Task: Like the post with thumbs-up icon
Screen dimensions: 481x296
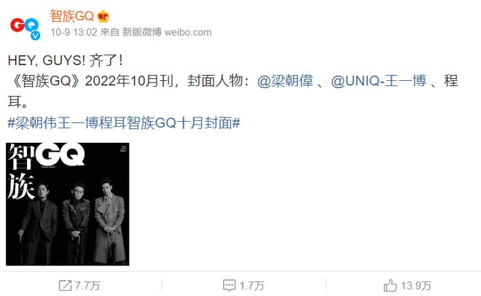Action: pos(390,286)
